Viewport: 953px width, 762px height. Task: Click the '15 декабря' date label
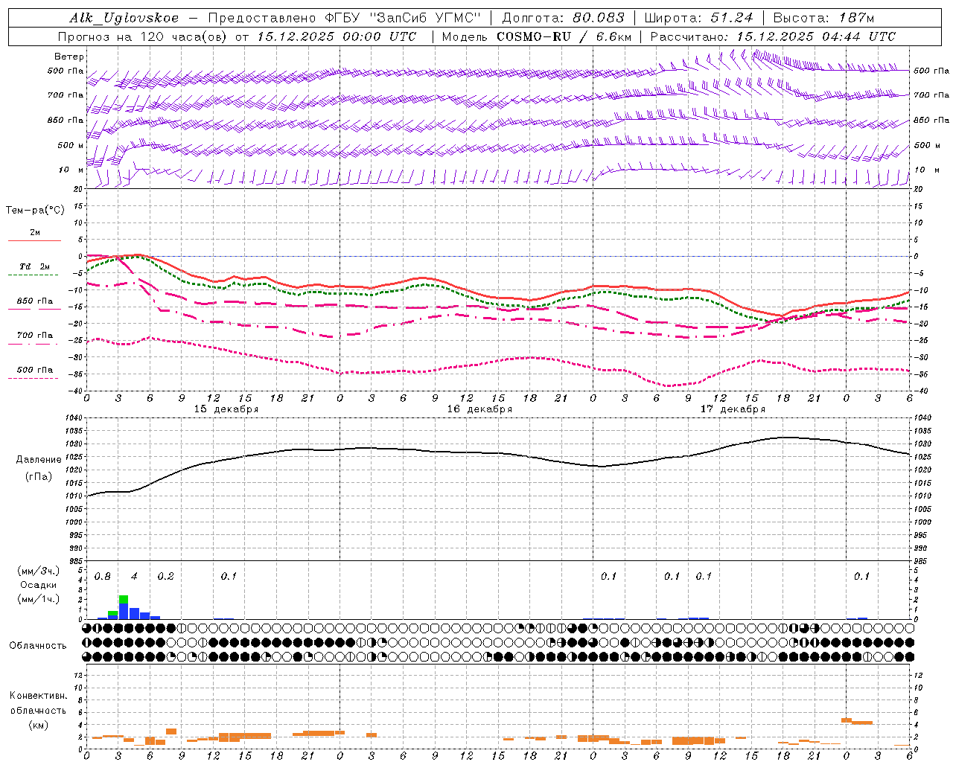point(226,409)
